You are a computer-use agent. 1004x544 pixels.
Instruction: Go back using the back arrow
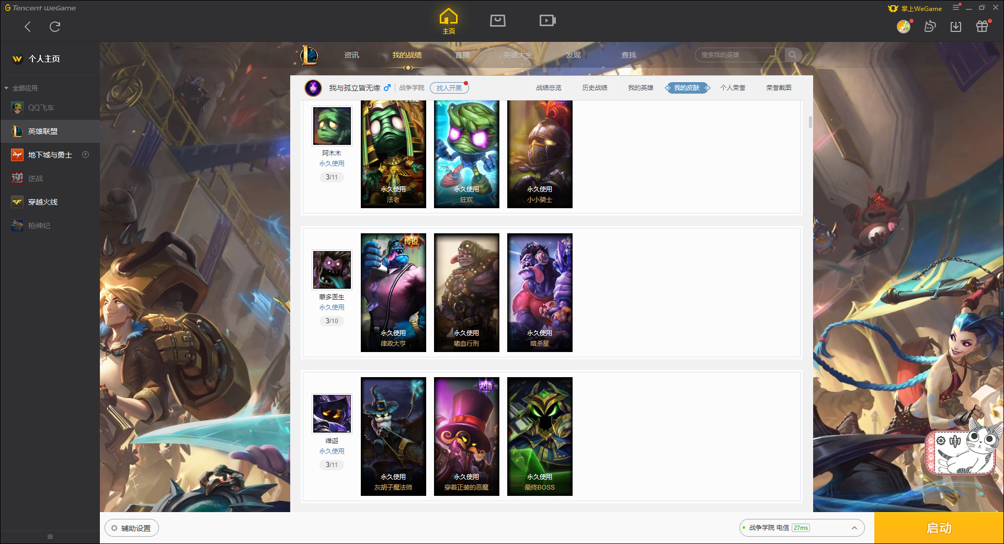28,27
